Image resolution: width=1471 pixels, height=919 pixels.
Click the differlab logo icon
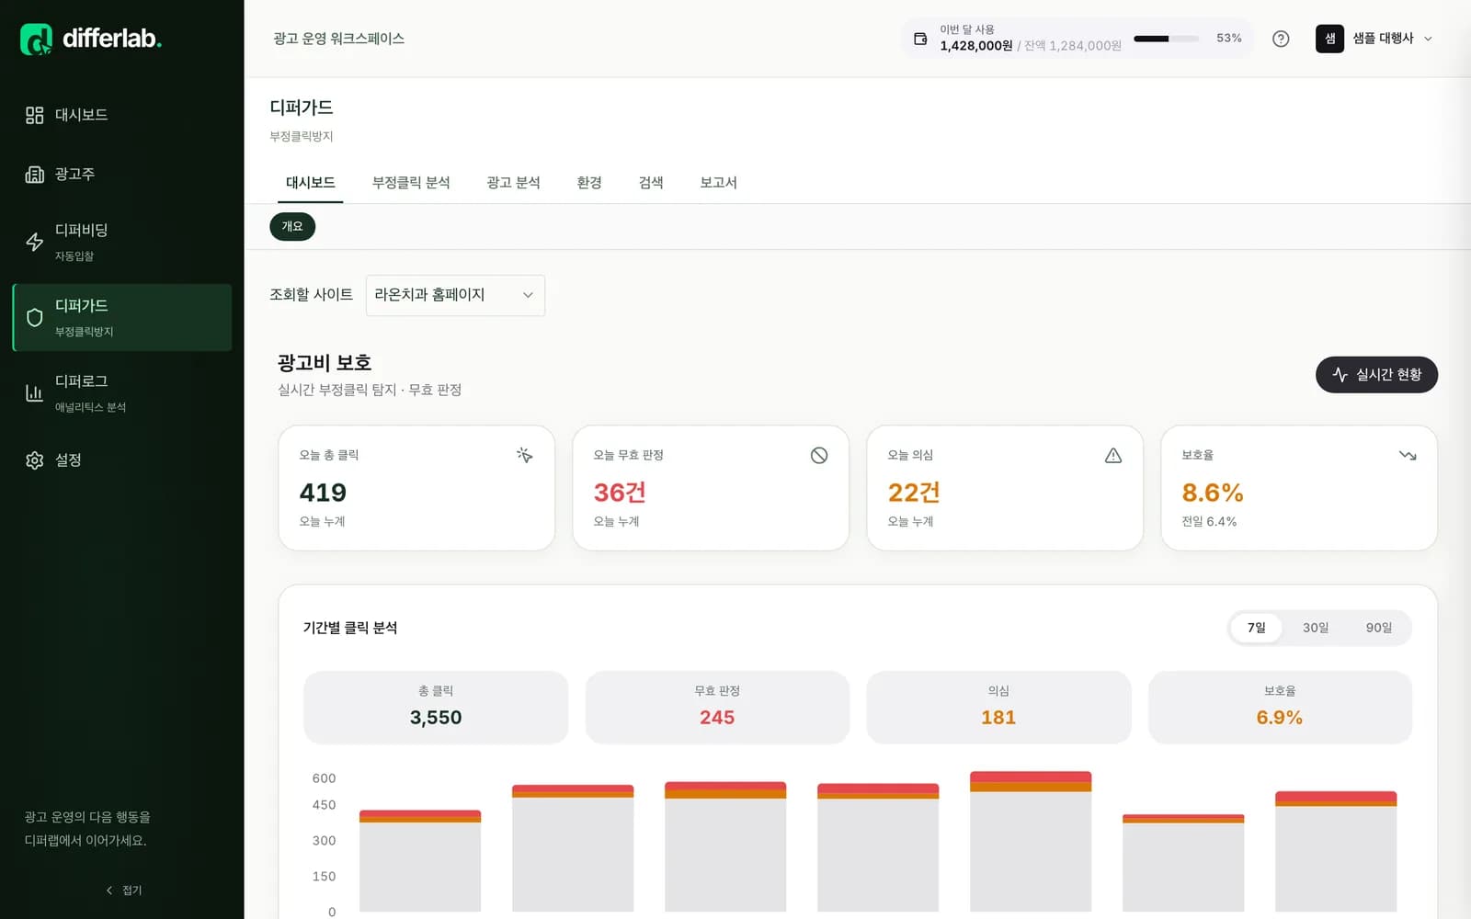[36, 39]
